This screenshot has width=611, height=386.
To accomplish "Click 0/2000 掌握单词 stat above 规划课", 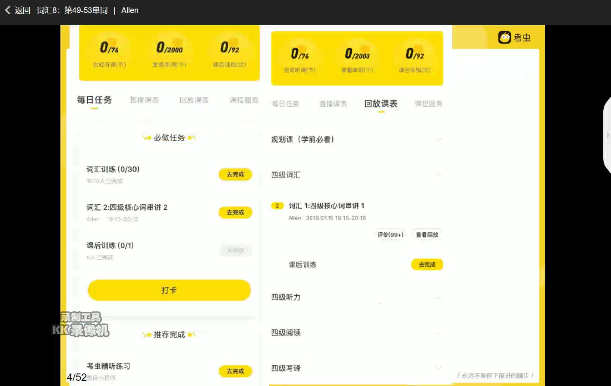I will coord(357,59).
